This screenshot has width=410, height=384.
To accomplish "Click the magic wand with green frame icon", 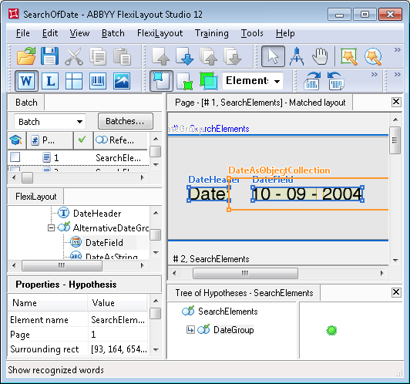I will (x=349, y=56).
